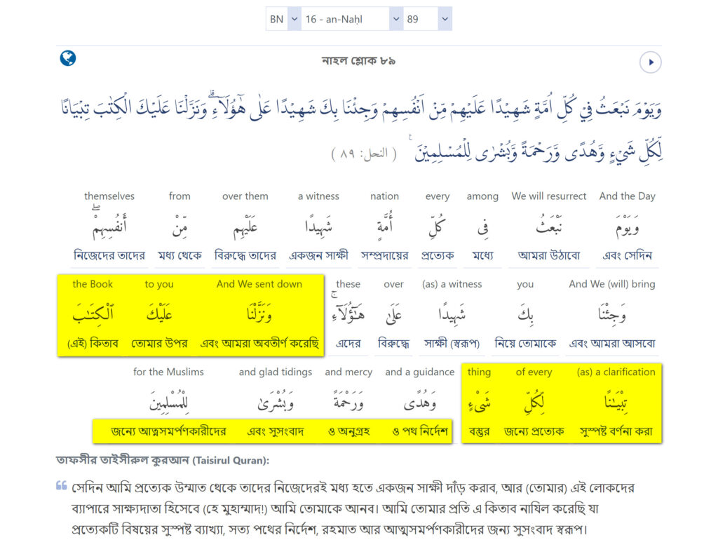Open the BN language dropdown
Screen dimensions: 718x547
284,19
